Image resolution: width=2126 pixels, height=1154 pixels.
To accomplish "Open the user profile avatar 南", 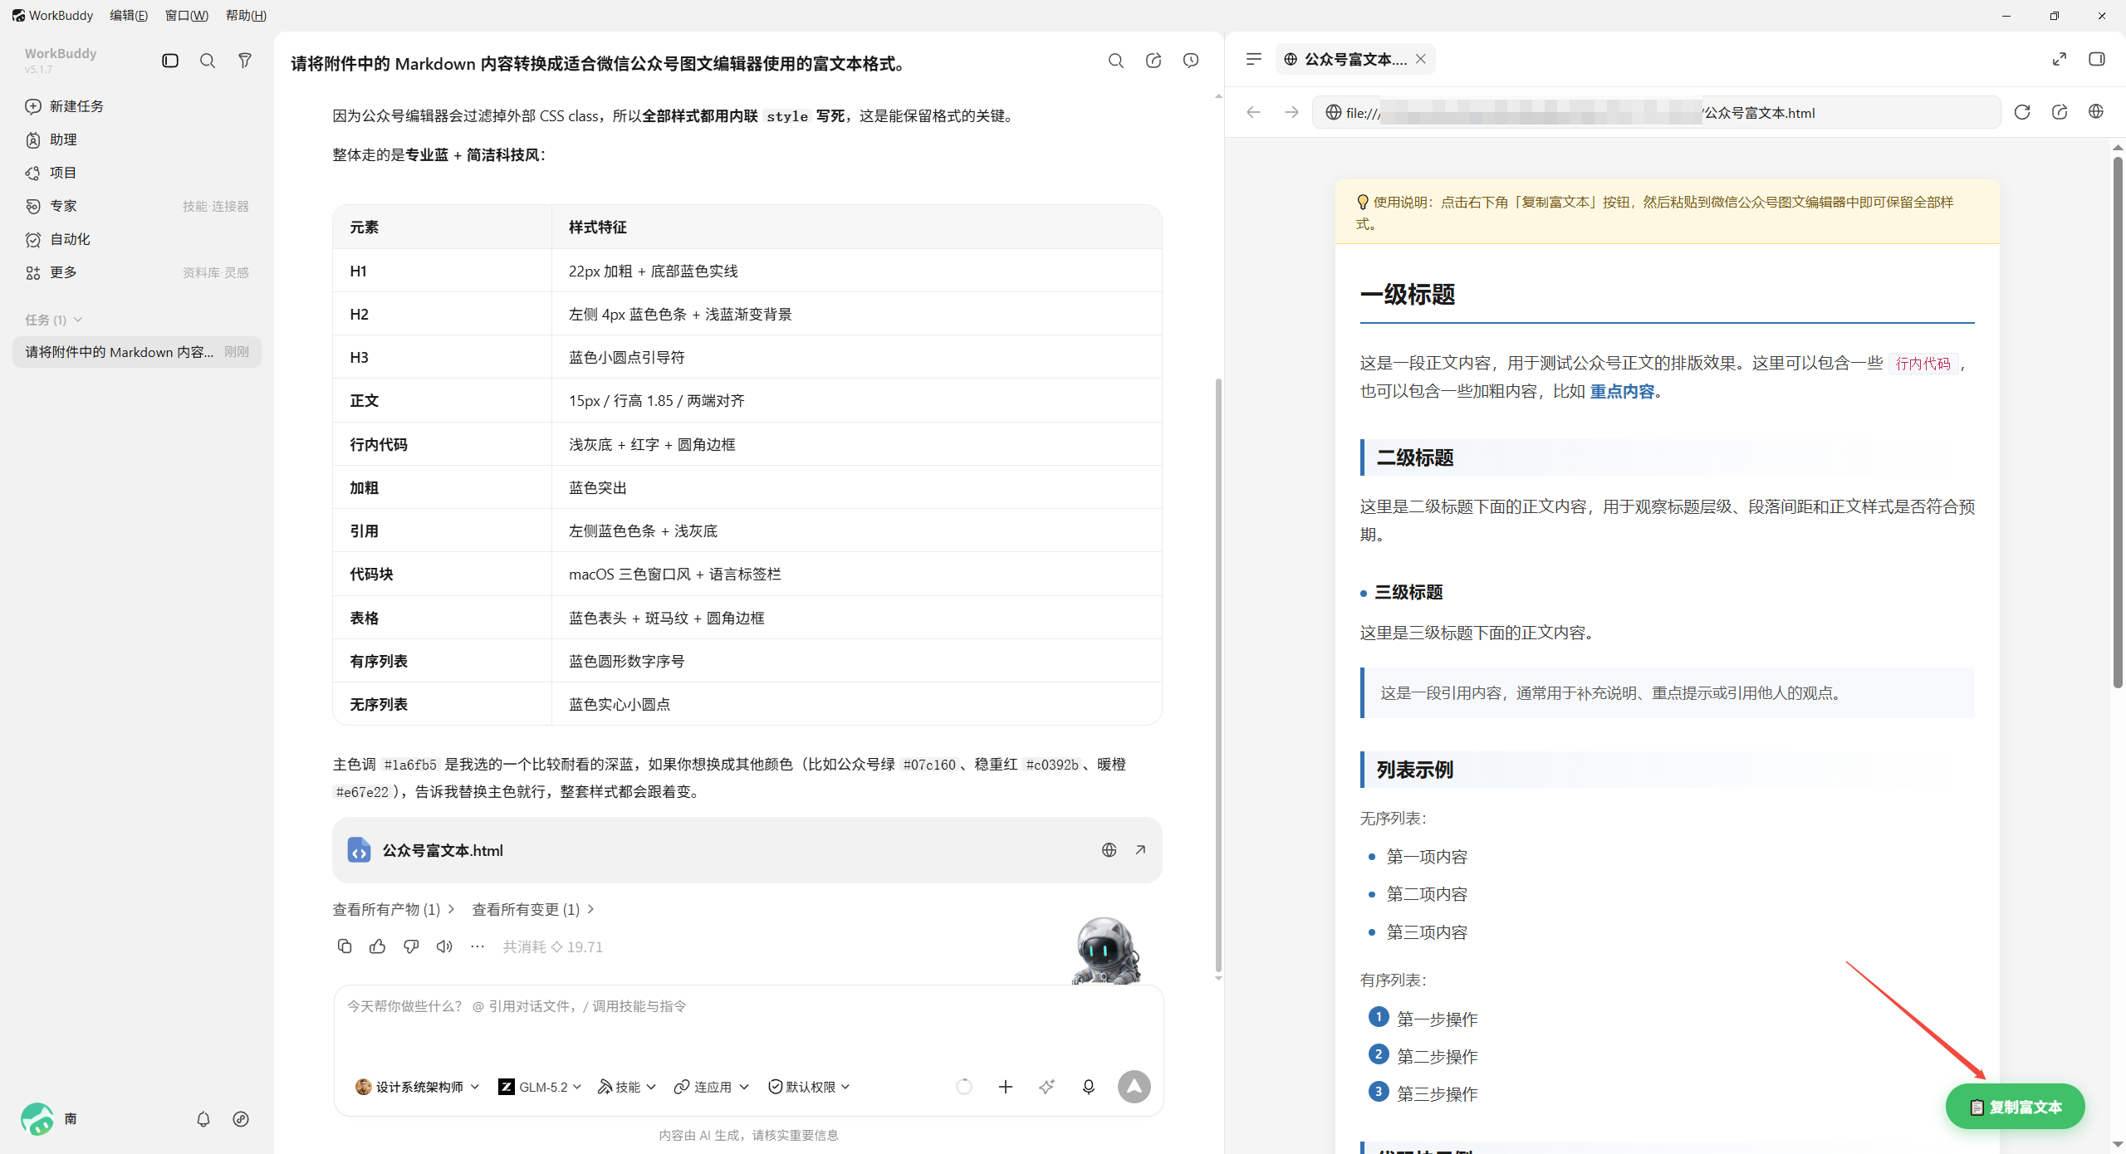I will point(37,1119).
